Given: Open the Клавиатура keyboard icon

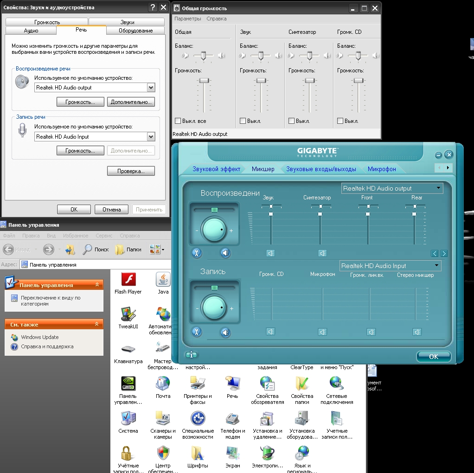Looking at the screenshot, I should pos(128,349).
